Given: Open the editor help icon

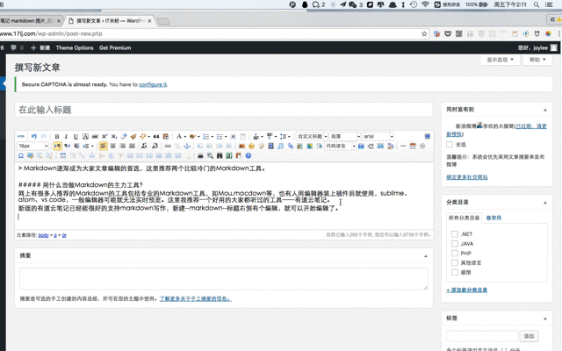Looking at the screenshot, I should (x=248, y=156).
